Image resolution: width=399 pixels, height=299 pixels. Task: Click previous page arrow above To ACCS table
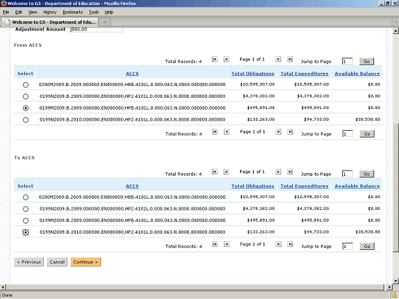click(226, 173)
